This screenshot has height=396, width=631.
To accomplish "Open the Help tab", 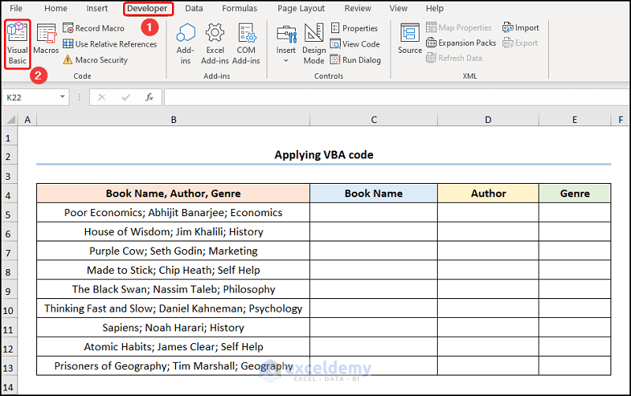I will point(435,9).
